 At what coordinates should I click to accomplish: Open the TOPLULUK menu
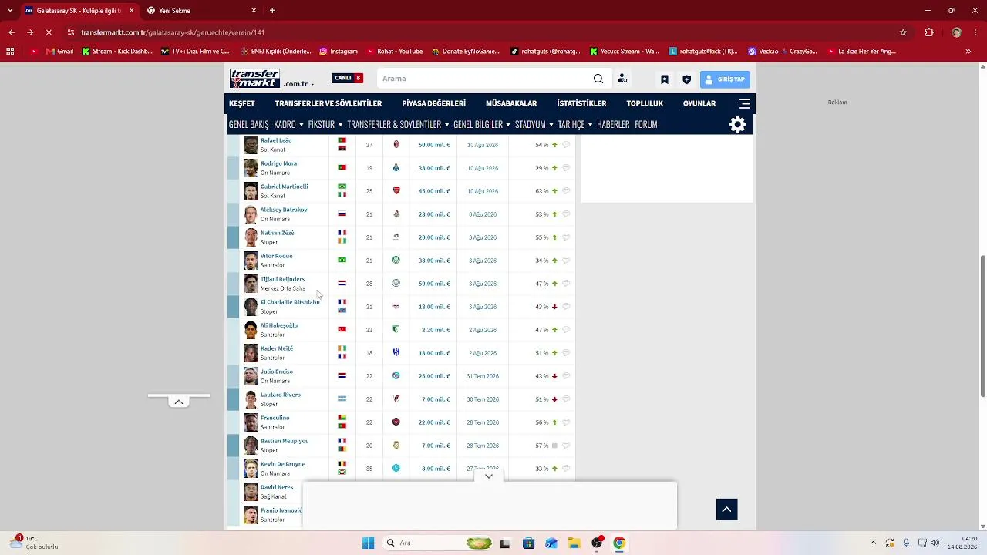click(645, 103)
